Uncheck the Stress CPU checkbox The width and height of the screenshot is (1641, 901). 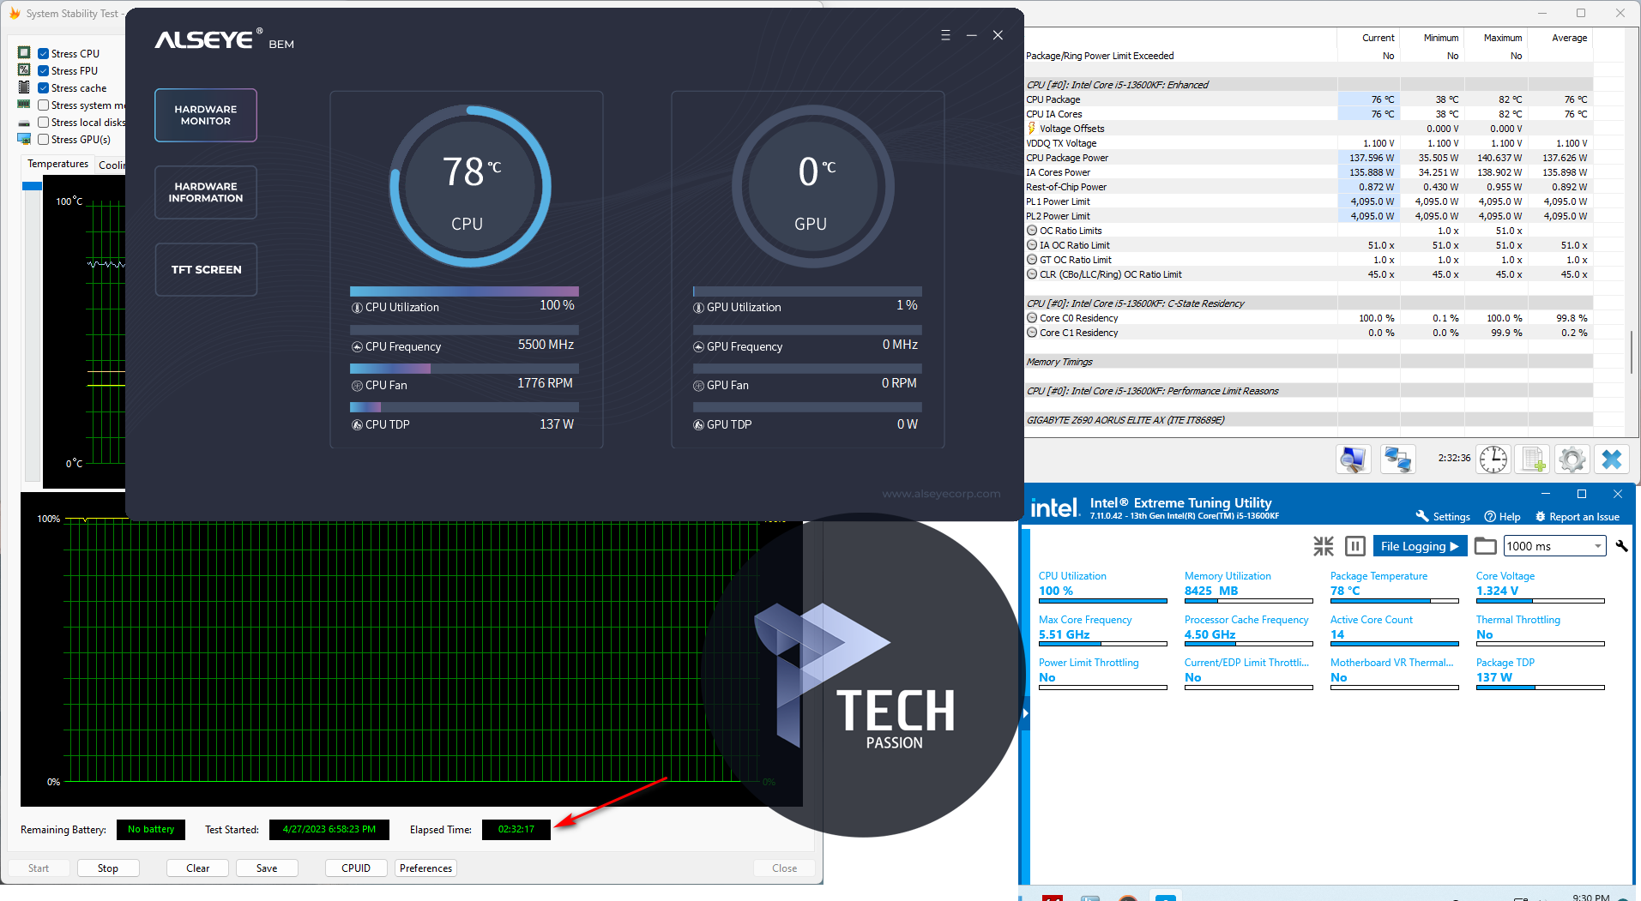click(44, 54)
